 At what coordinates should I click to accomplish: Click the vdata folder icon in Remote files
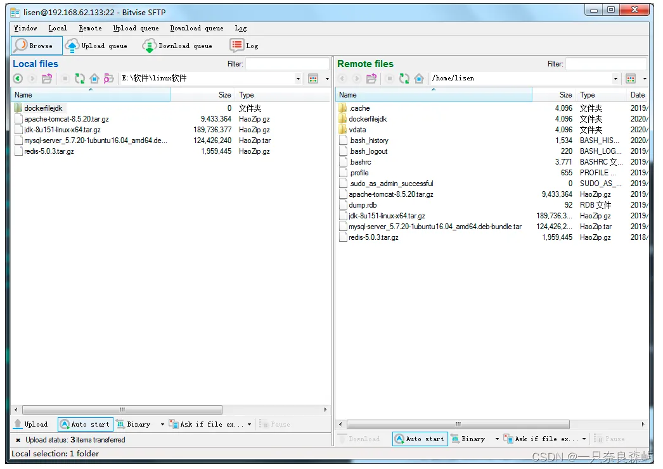tap(343, 130)
